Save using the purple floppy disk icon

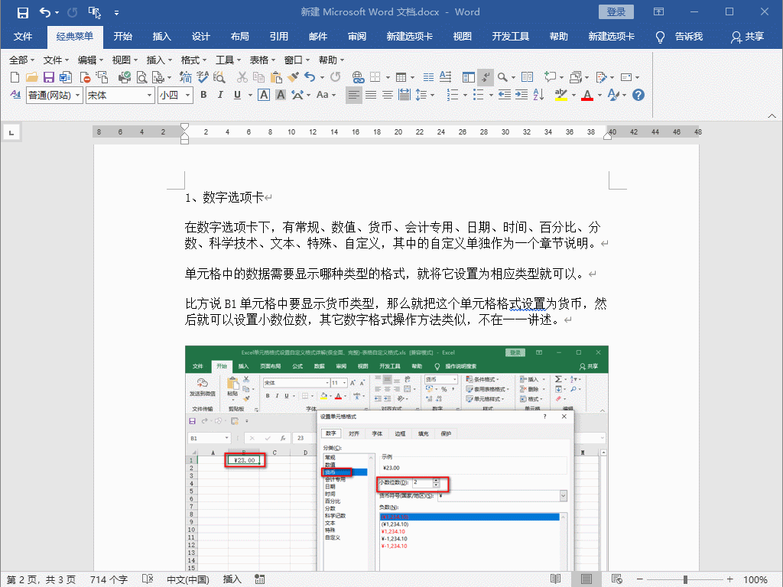coord(48,77)
